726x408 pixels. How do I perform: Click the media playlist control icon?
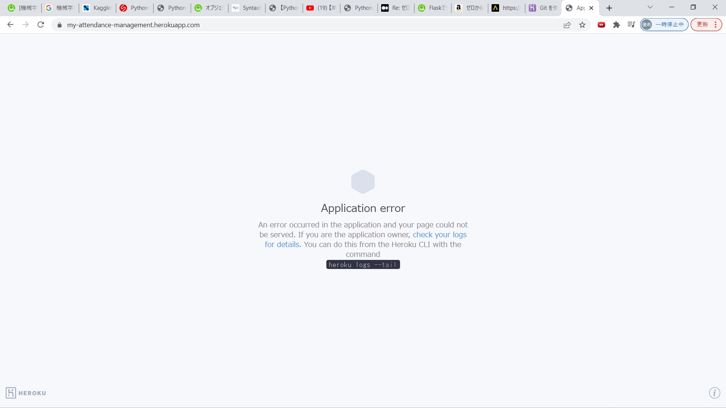631,25
